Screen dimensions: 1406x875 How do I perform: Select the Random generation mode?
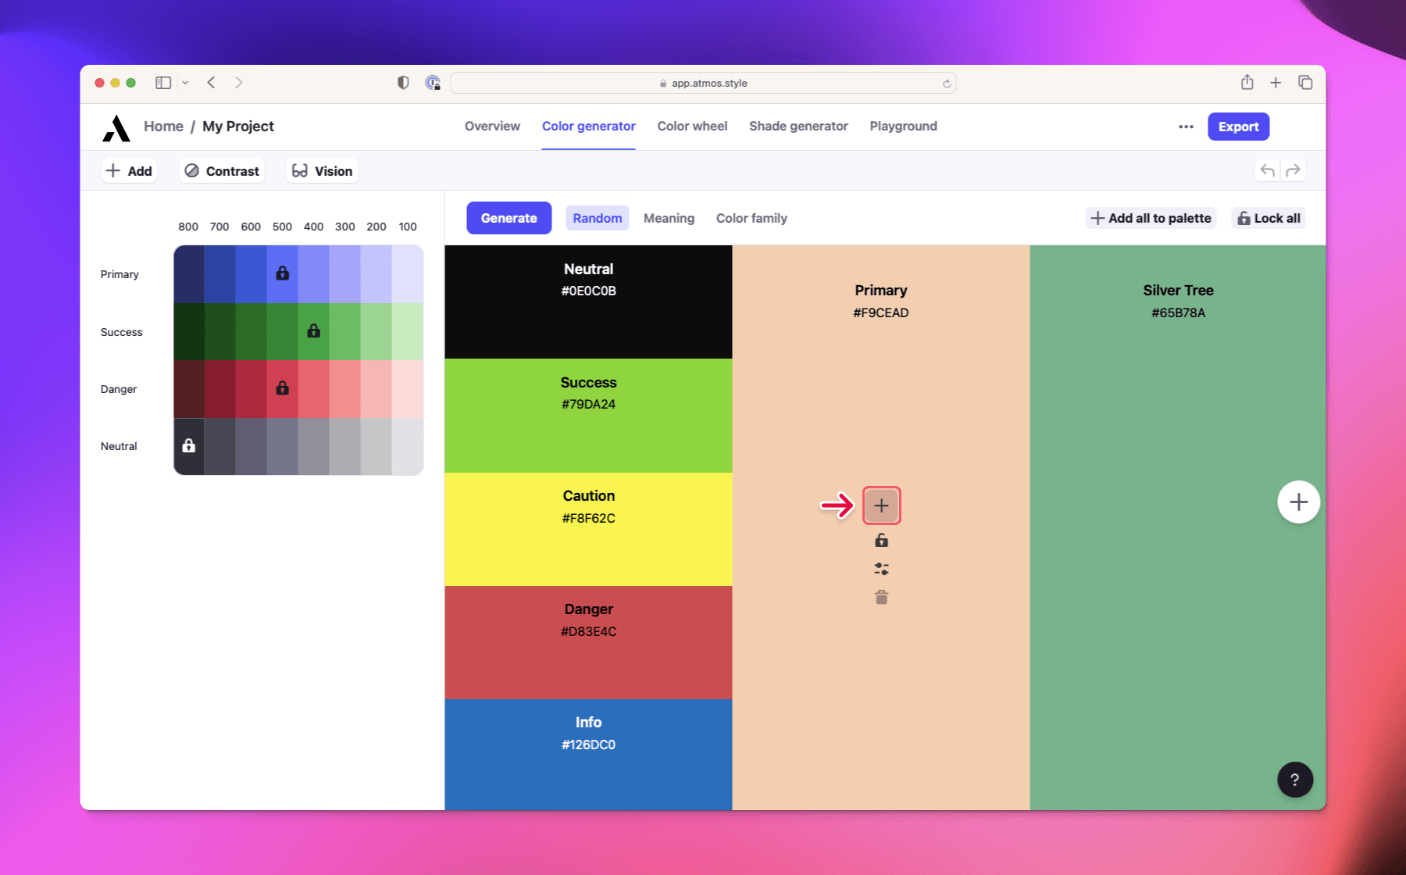click(x=597, y=218)
